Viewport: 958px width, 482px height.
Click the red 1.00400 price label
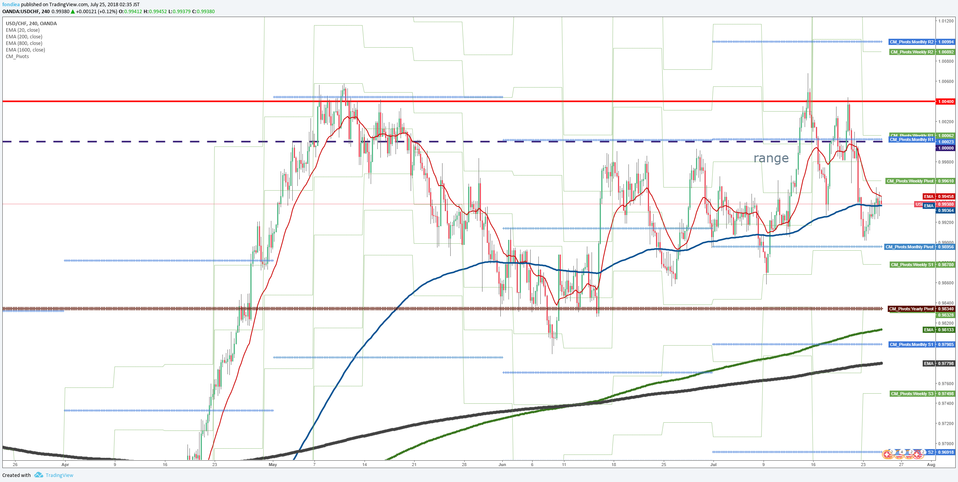click(946, 102)
